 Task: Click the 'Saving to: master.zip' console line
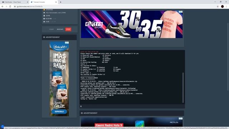click(x=89, y=99)
